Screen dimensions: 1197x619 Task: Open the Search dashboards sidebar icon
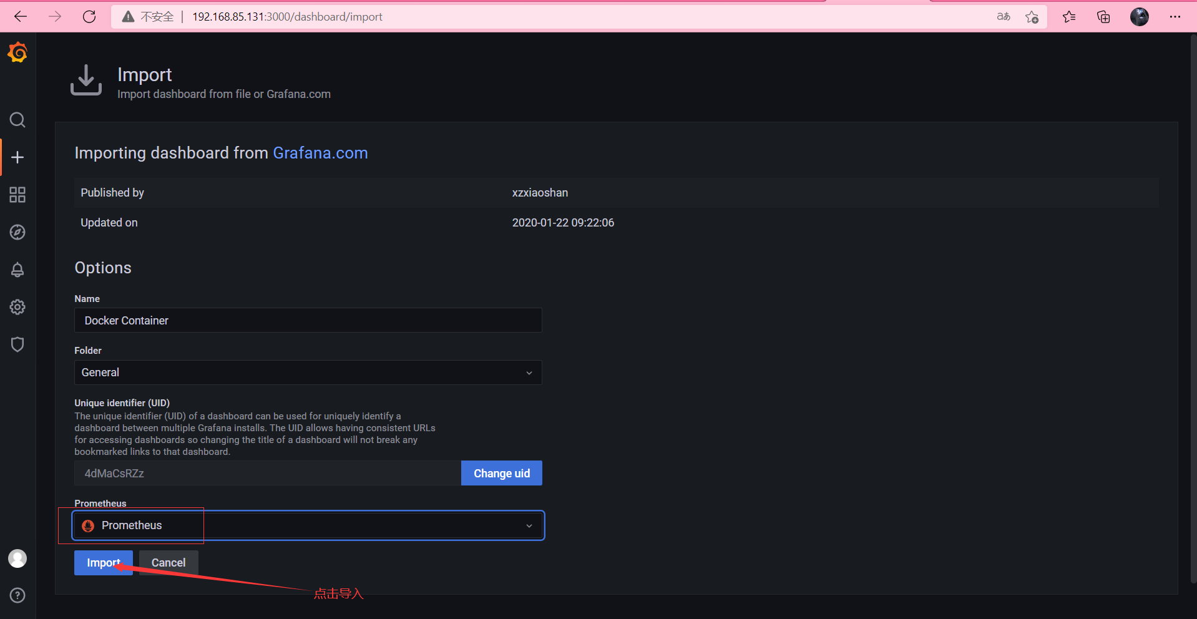[17, 120]
